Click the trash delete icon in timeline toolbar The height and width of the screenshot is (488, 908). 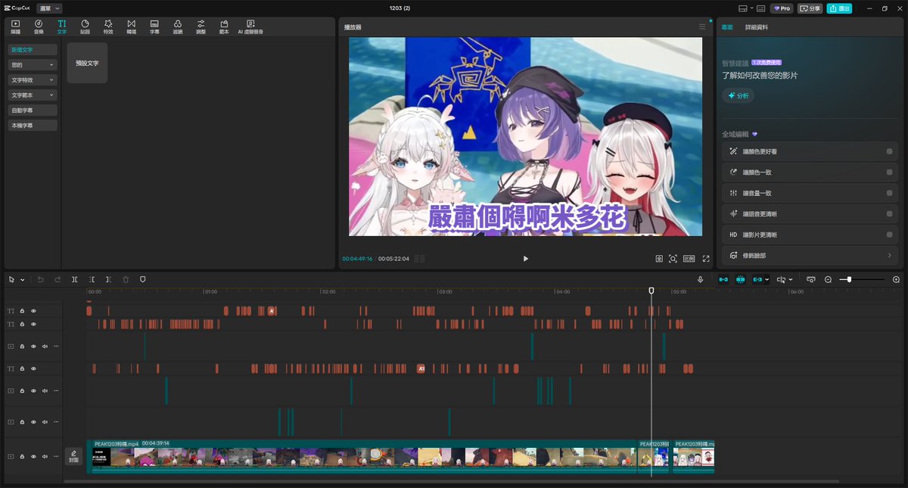tap(126, 279)
